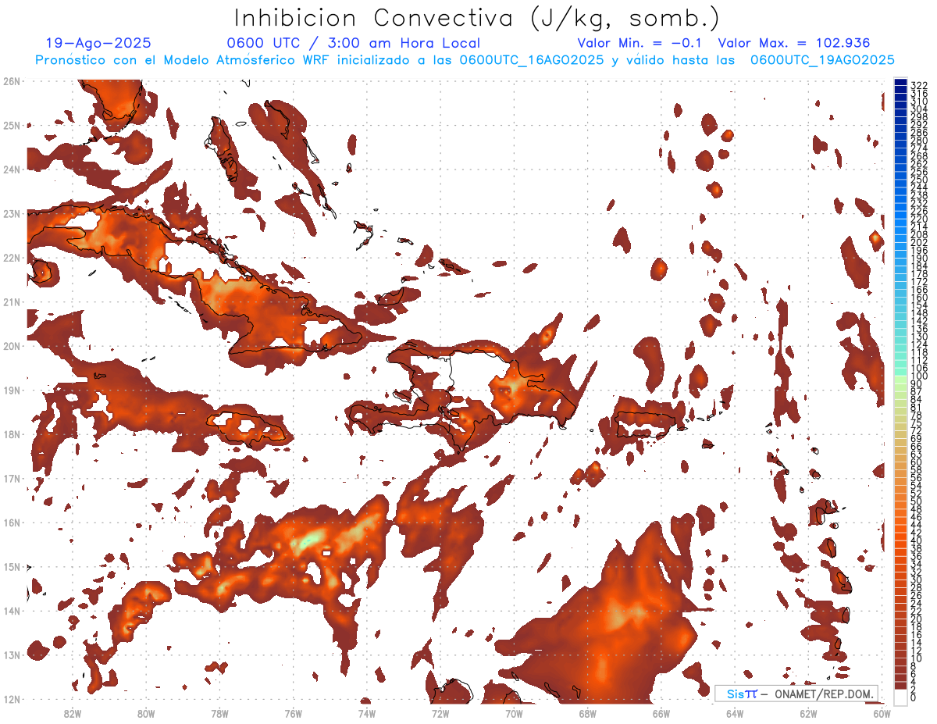This screenshot has width=937, height=724.
Task: Click the '322' value on the color scale
Action: [x=919, y=85]
